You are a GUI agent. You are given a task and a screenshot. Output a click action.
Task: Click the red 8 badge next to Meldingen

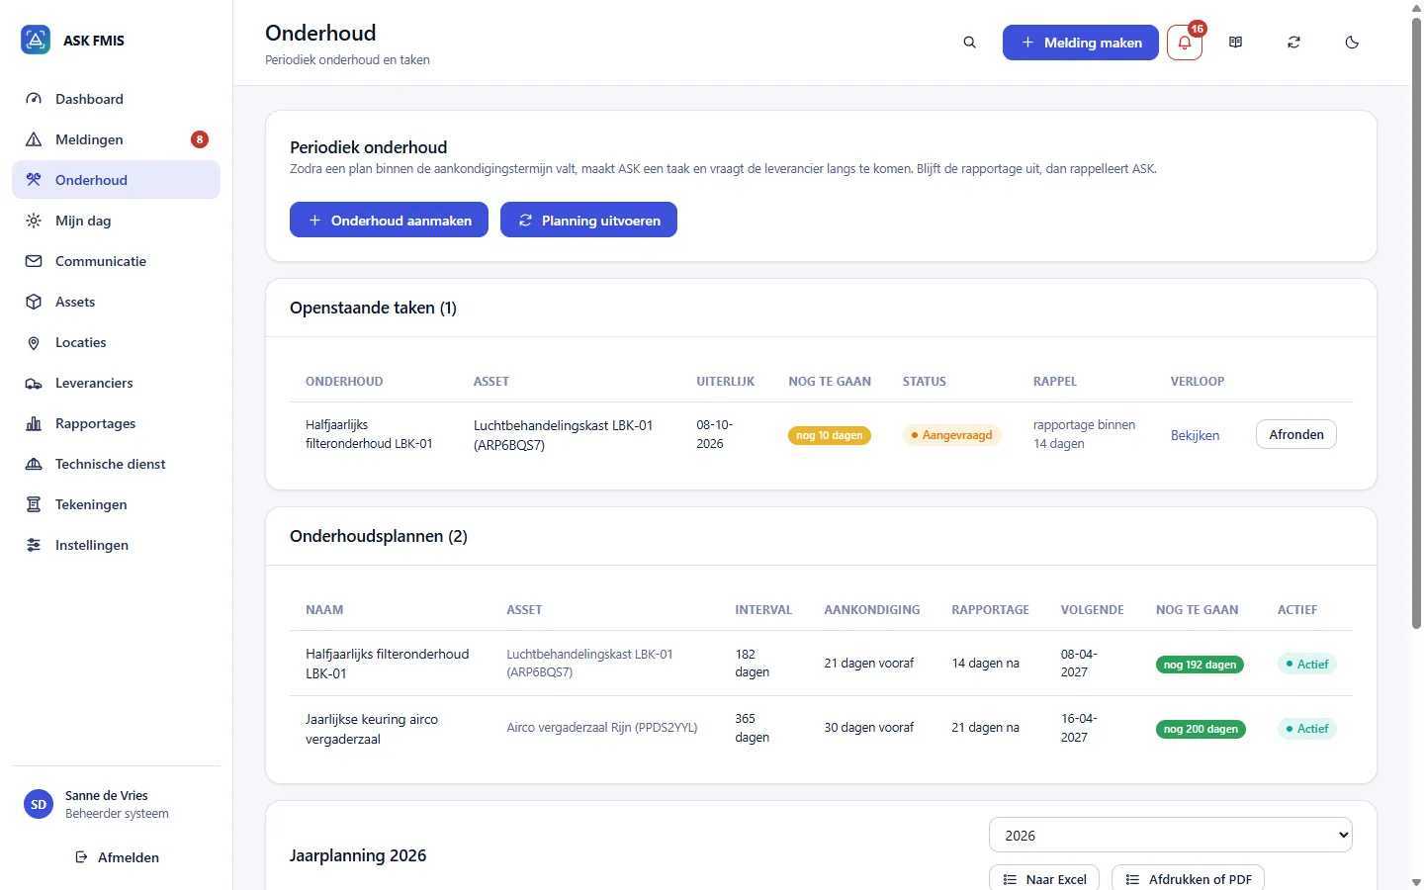200,139
